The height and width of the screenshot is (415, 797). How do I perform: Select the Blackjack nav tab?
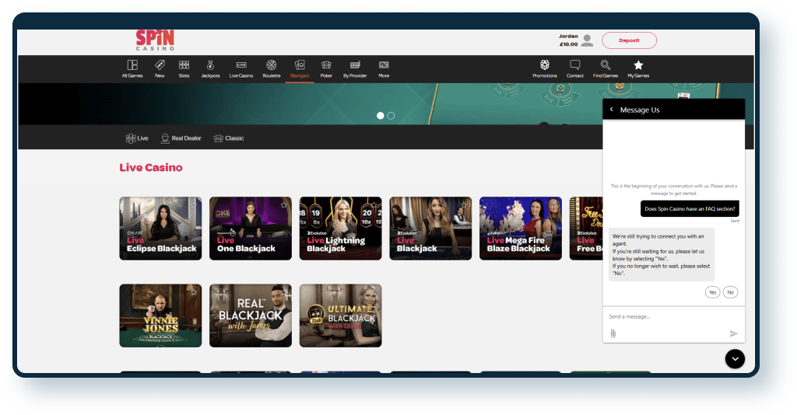coord(300,68)
